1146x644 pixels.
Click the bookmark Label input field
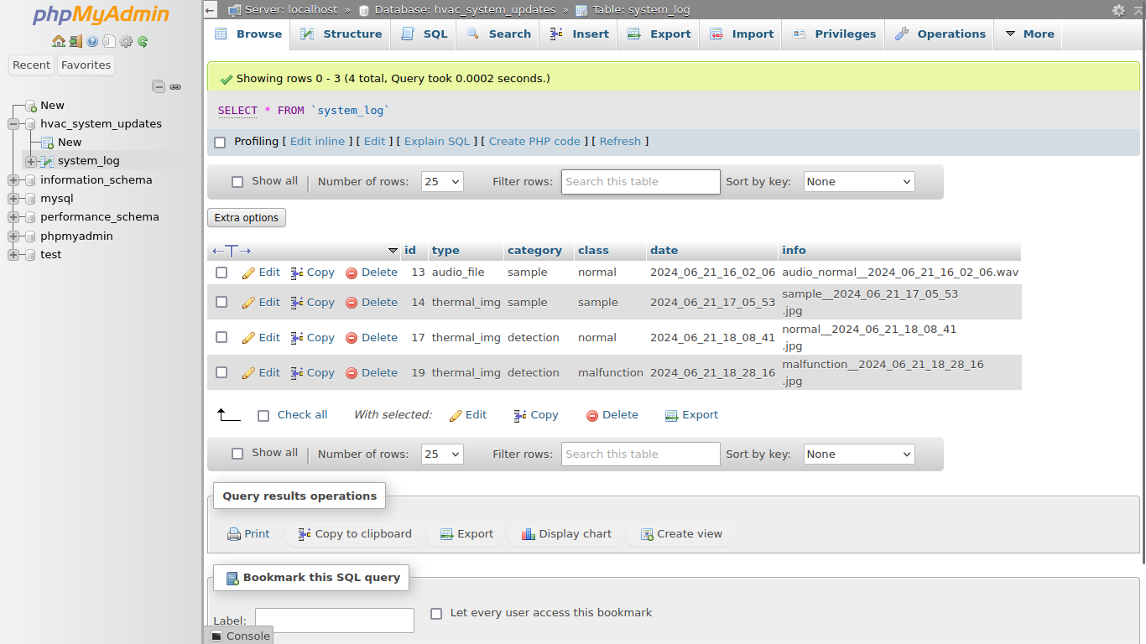pyautogui.click(x=335, y=621)
